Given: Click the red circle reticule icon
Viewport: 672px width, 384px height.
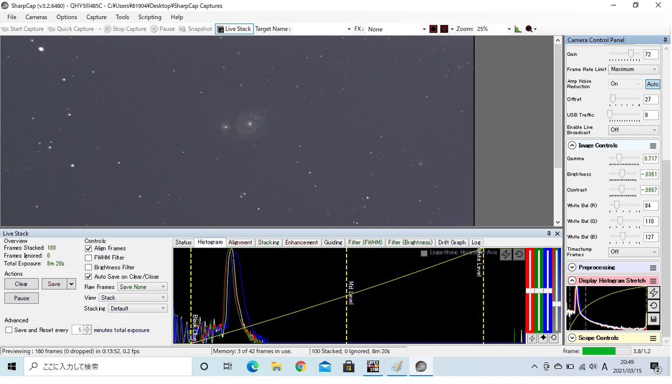Looking at the screenshot, I should [x=433, y=29].
